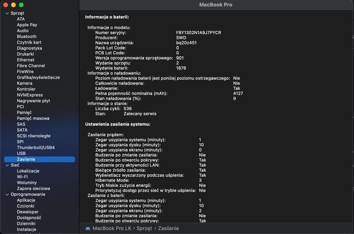
Task: Click the Informacje o baterii heading
Action: point(107,17)
